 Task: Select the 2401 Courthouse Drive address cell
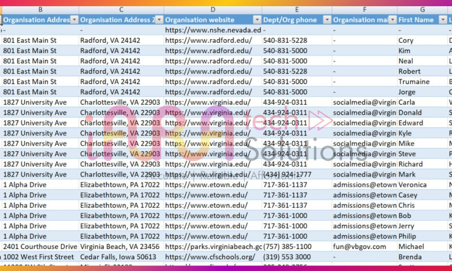[40, 247]
